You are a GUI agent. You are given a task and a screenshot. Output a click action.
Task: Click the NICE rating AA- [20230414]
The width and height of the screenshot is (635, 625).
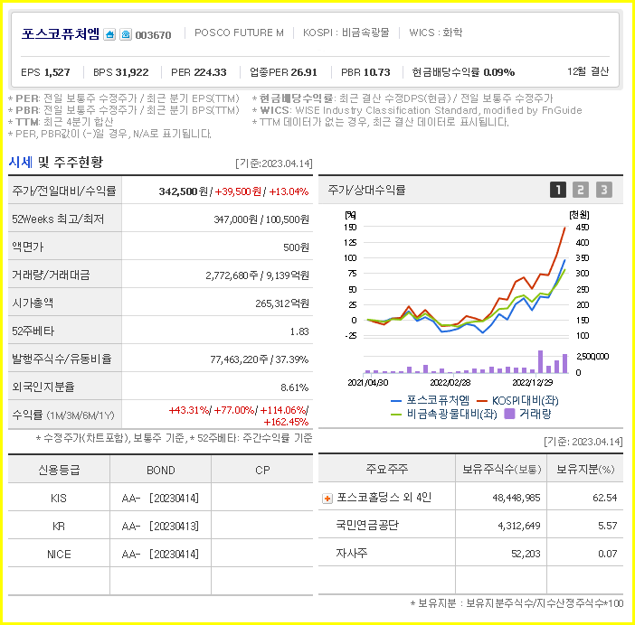tap(160, 554)
